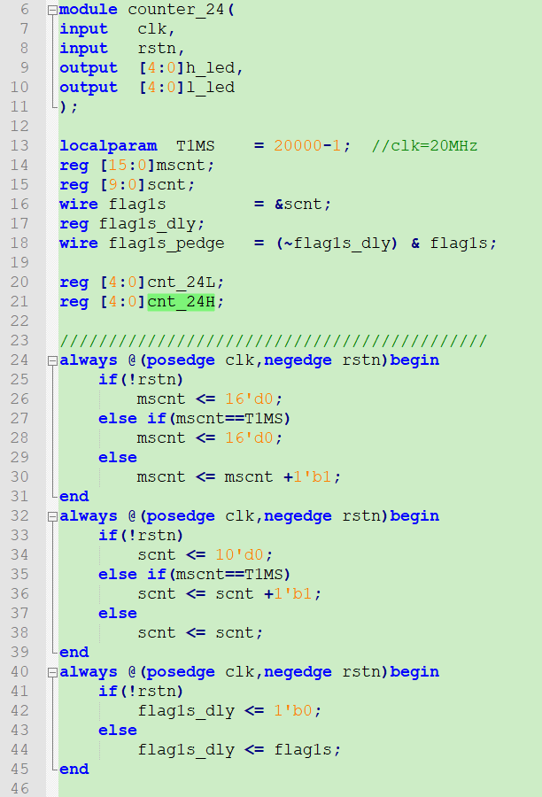Collapse the always block at line 40
Image resolution: width=542 pixels, height=797 pixels.
click(52, 672)
